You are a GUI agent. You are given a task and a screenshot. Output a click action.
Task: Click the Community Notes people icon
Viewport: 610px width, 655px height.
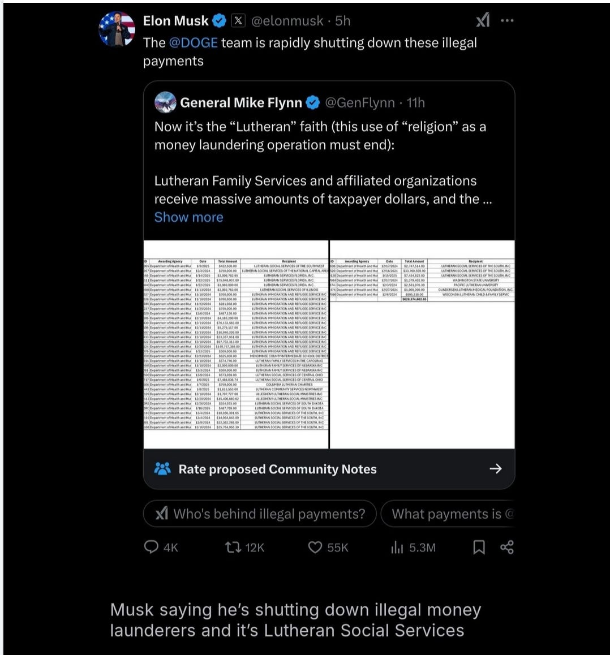pos(162,469)
